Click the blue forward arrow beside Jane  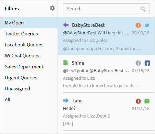point(66,101)
